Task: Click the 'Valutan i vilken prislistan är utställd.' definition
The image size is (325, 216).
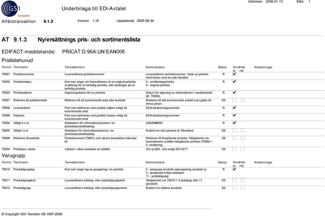Action: 87,149
